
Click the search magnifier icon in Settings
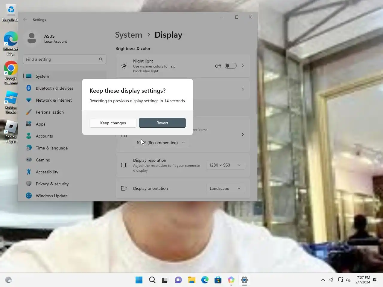point(101,59)
